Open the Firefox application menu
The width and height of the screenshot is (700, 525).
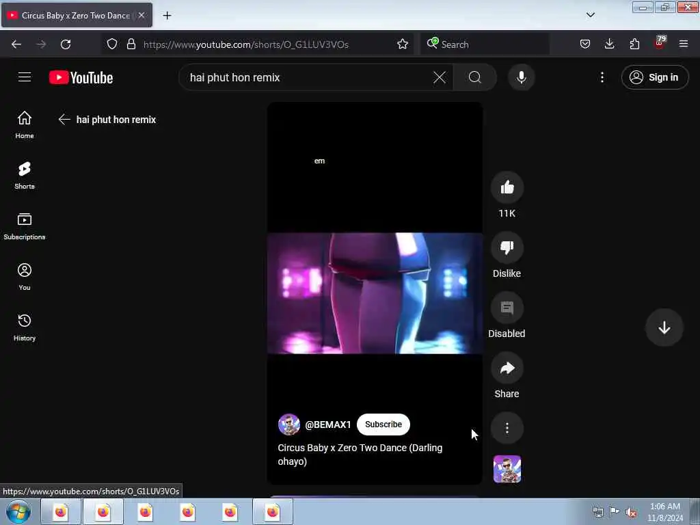[x=684, y=44]
